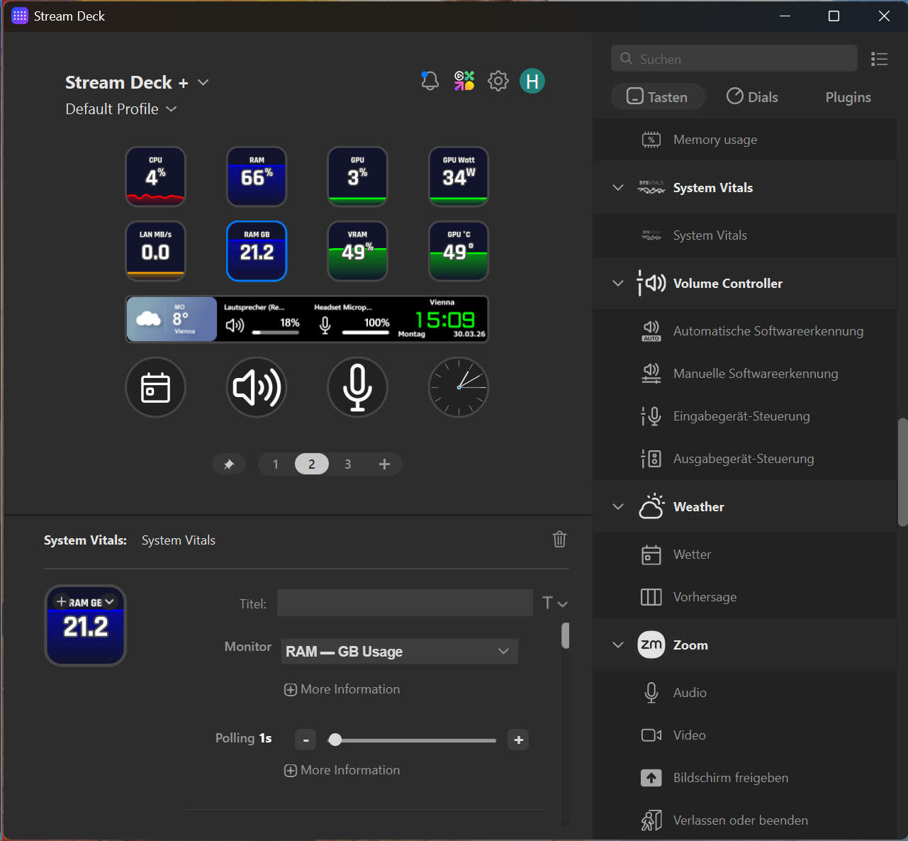Select page 3 of the deck
Image resolution: width=908 pixels, height=841 pixels.
(x=347, y=464)
